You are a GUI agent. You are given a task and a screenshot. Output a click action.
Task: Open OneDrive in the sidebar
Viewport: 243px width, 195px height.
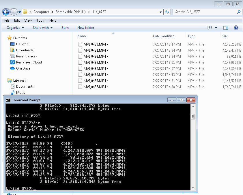[x=23, y=68]
